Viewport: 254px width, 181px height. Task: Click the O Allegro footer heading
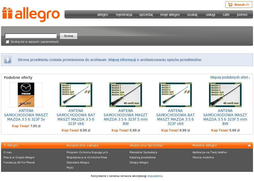pos(11,145)
